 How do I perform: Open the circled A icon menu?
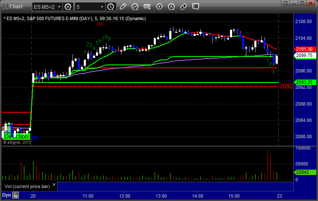(172, 7)
